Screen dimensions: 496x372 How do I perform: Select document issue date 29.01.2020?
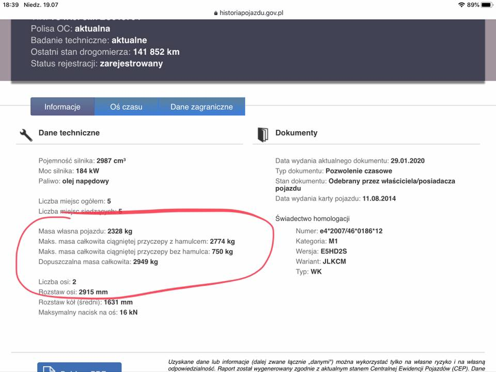408,161
